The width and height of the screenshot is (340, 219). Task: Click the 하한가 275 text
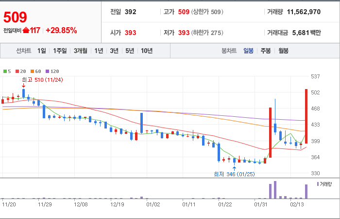207,33
